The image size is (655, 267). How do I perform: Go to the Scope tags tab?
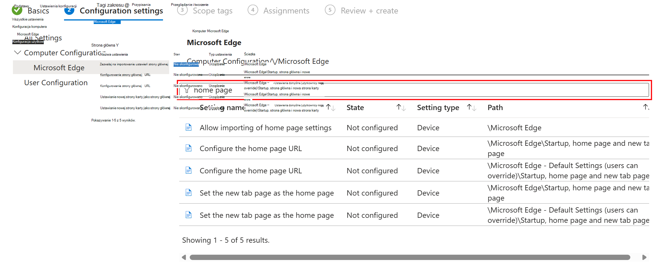point(213,11)
